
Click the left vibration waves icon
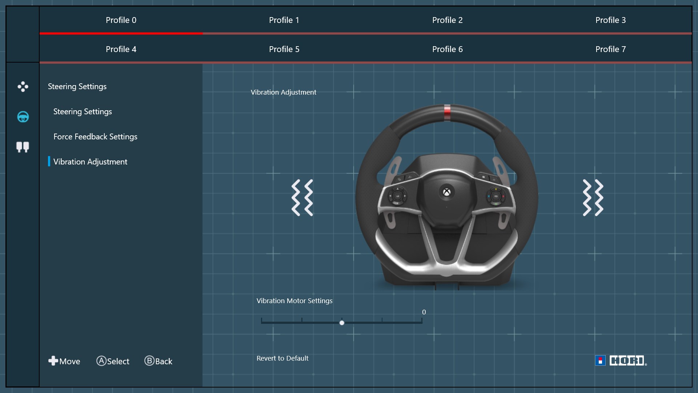coord(302,198)
